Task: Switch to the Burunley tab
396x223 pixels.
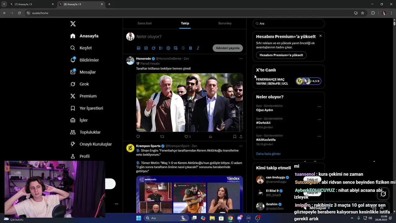Action: 225,23
